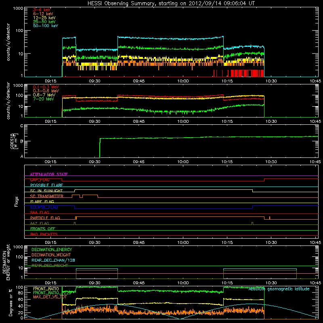The width and height of the screenshot is (323, 323).
Task: Select the ECLIPSE_FLAG label
Action: 44,207
